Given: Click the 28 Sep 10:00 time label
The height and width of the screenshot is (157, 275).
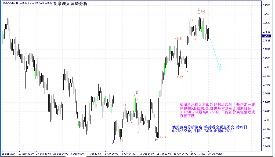Looking at the screenshot, I should coord(44,154).
